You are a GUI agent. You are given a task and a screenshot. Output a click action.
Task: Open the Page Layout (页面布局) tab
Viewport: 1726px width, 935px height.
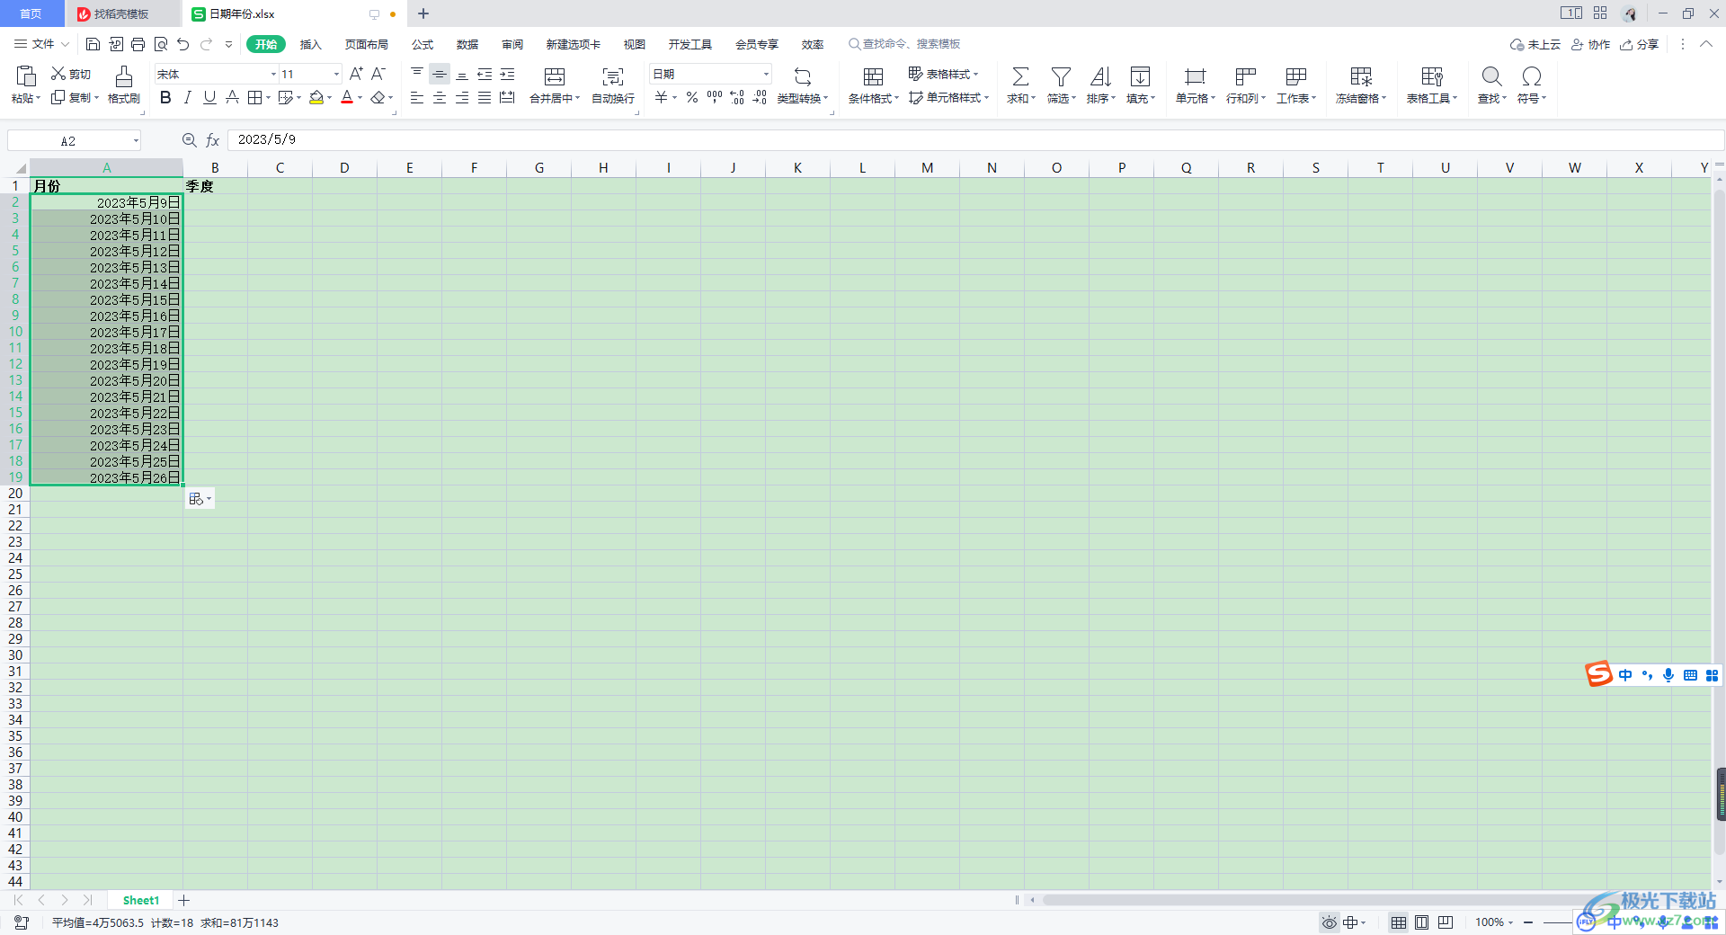click(367, 44)
